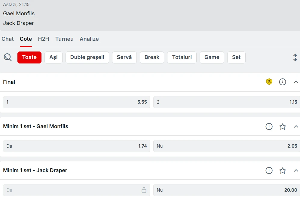Screen dimensions: 300x197
Task: Pick Final outcome 2 at 1.15
Action: [x=227, y=102]
